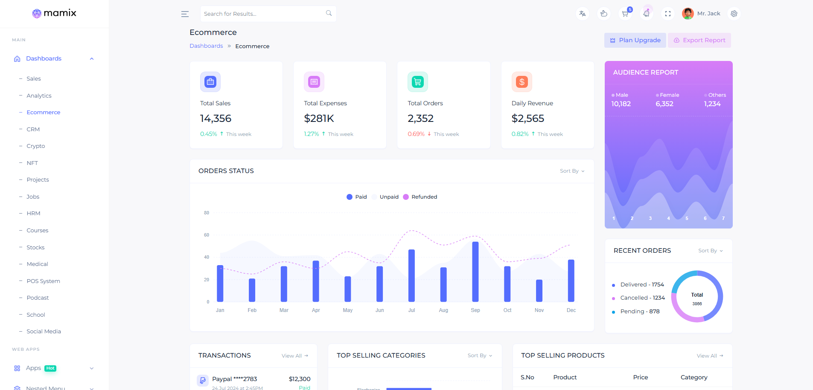The height and width of the screenshot is (390, 813).
Task: Toggle dark mode theme icon
Action: tap(604, 14)
